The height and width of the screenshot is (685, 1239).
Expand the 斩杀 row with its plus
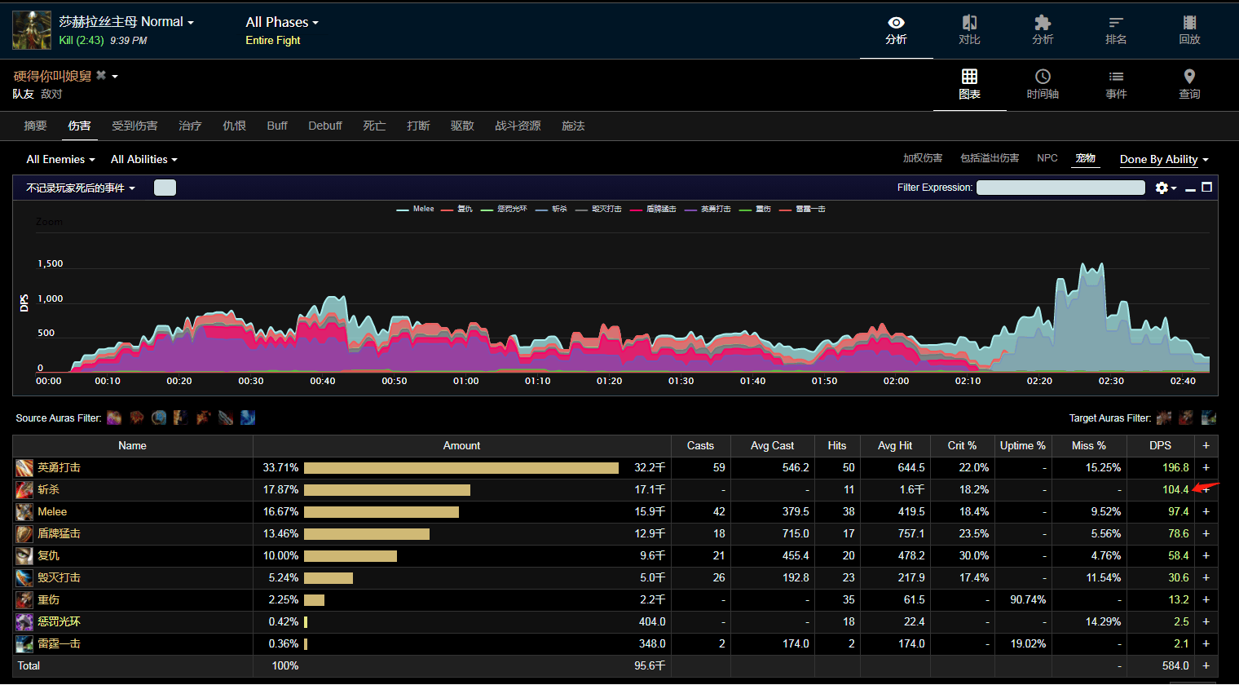coord(1206,490)
